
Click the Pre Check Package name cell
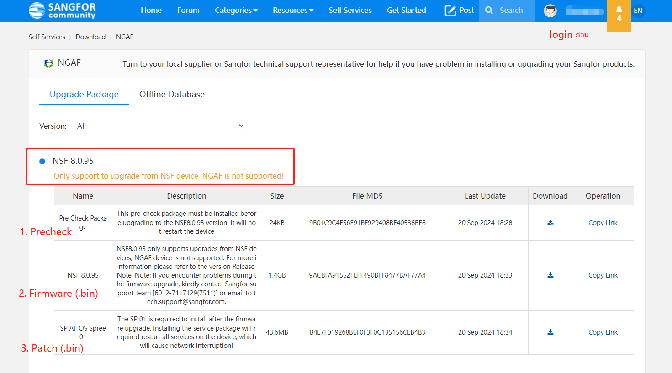[x=83, y=223]
